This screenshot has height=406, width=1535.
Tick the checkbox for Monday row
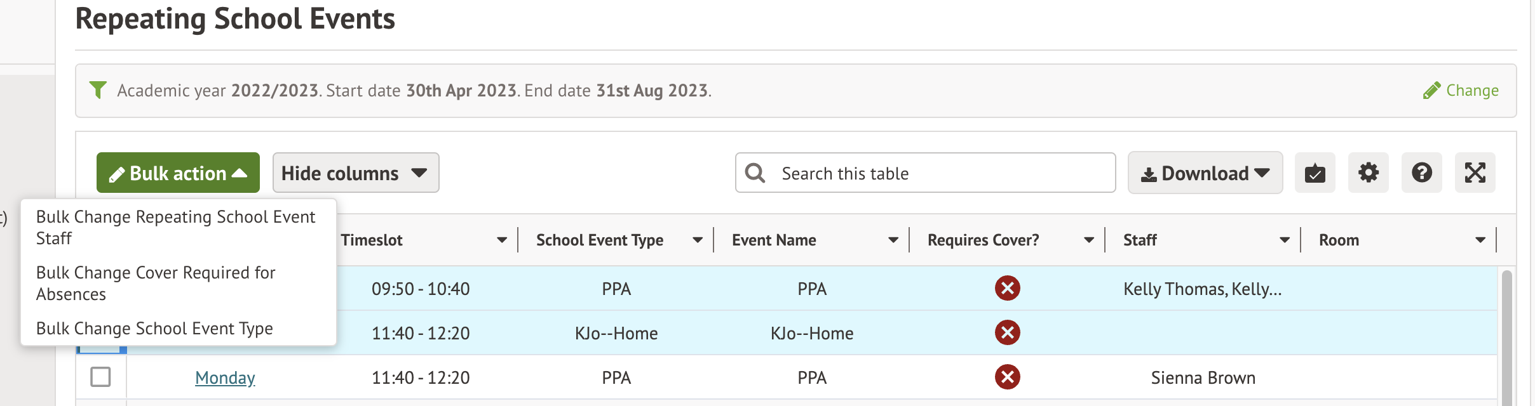click(x=100, y=377)
